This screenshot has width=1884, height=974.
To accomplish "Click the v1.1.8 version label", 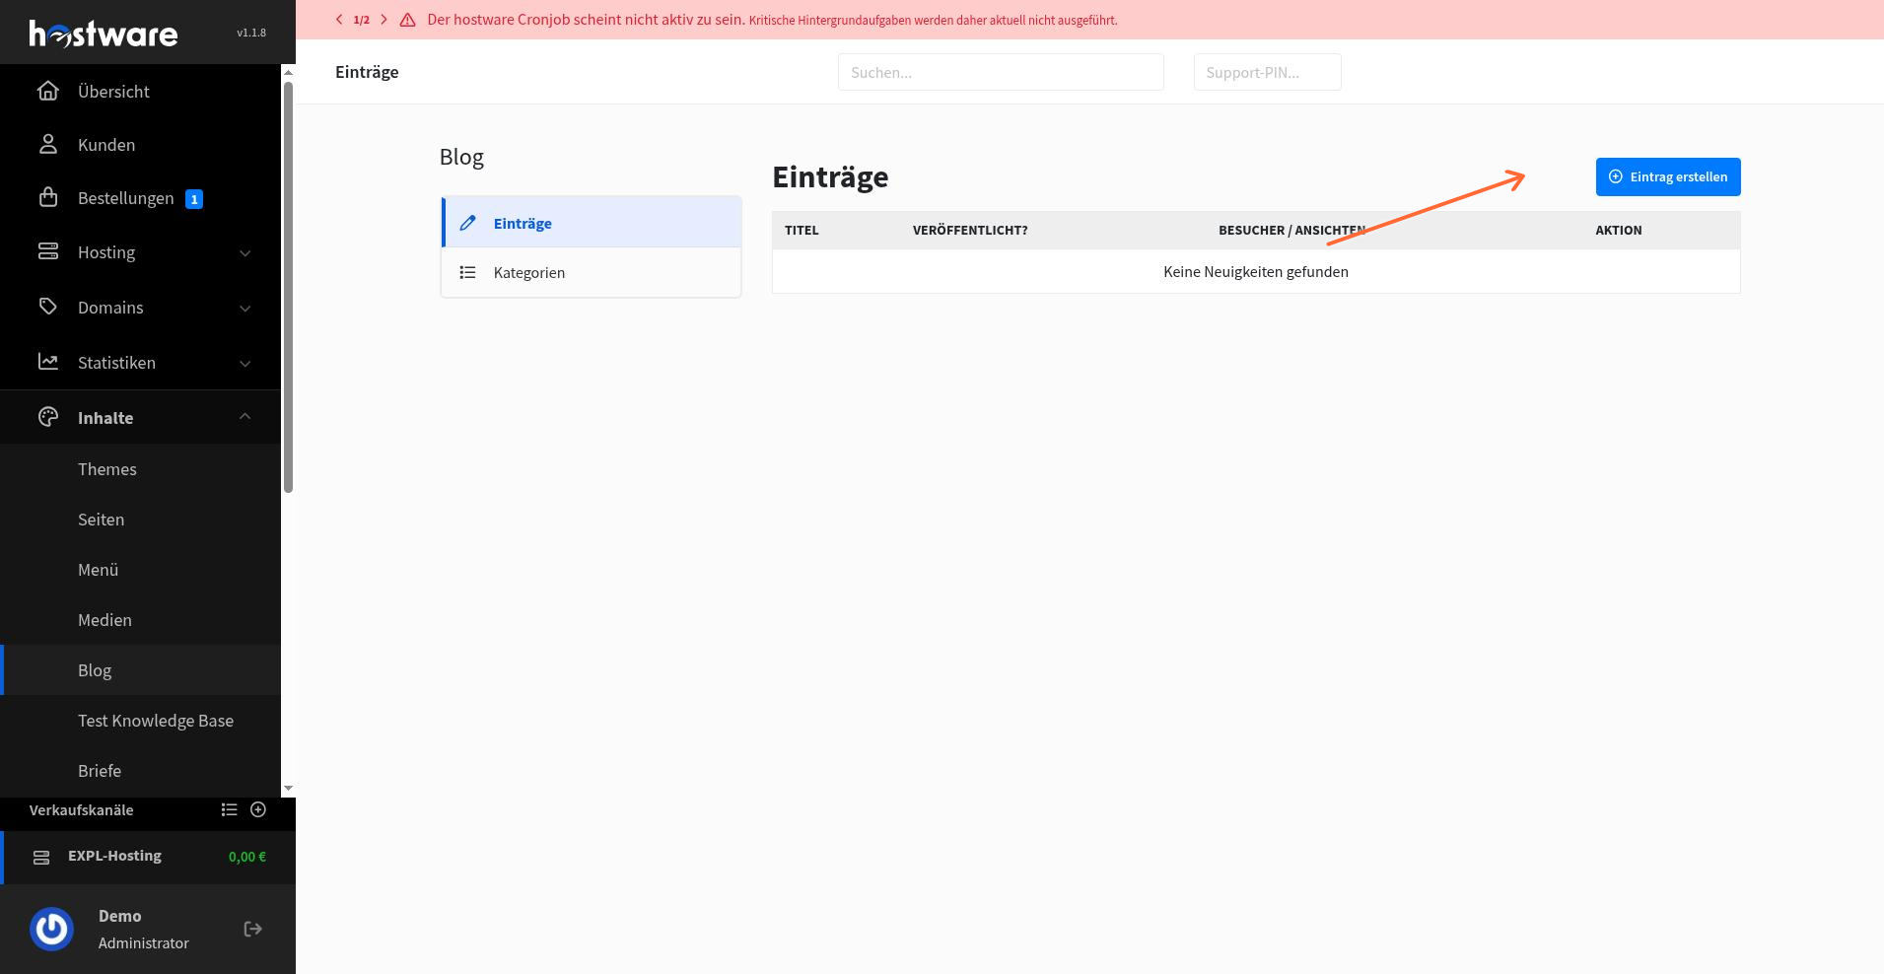I will [x=251, y=33].
